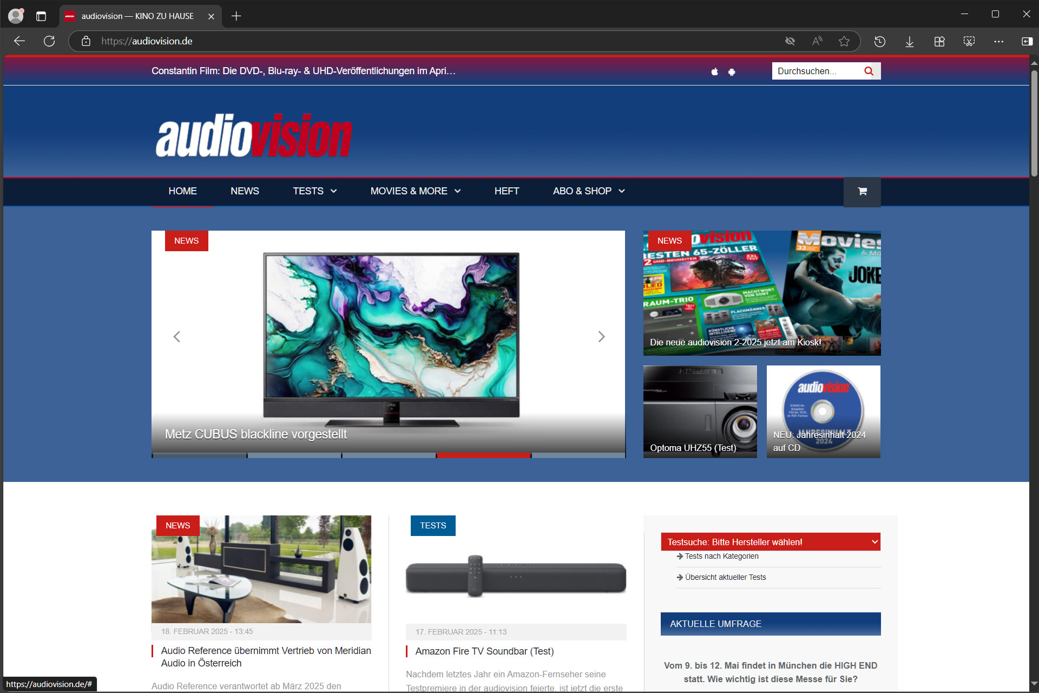Open the NEWS menu item
The width and height of the screenshot is (1039, 693).
click(x=245, y=191)
